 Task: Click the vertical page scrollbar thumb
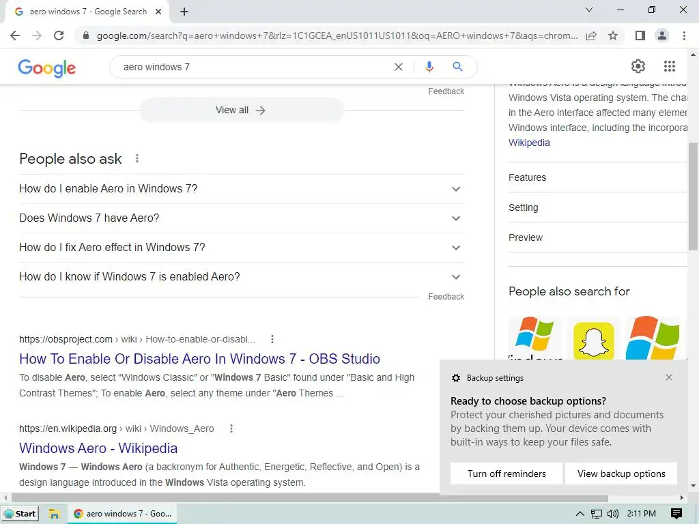click(x=693, y=196)
